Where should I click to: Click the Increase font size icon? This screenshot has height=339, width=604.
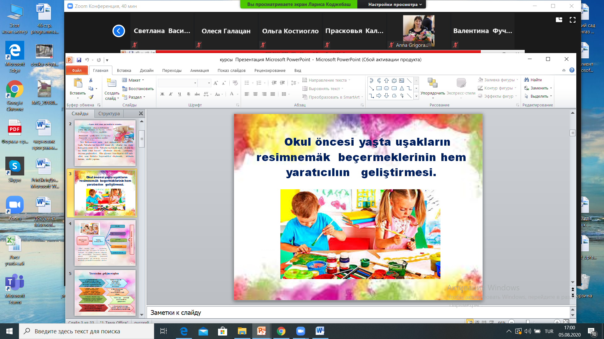pyautogui.click(x=215, y=83)
